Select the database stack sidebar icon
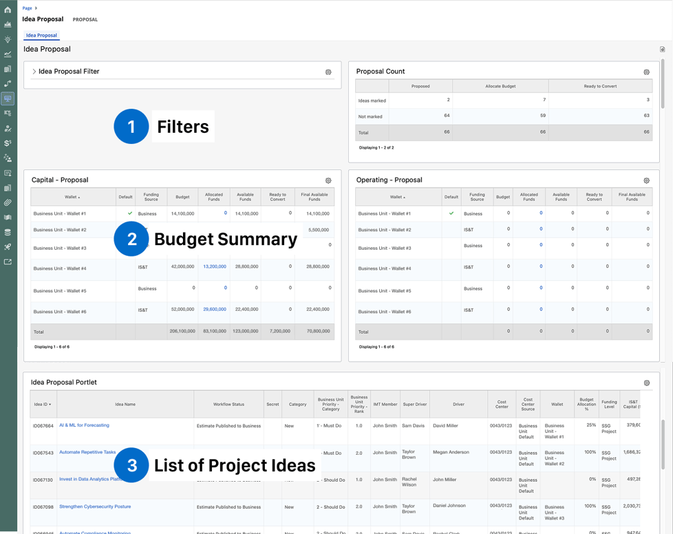Screen dimensions: 673x534 [8, 232]
